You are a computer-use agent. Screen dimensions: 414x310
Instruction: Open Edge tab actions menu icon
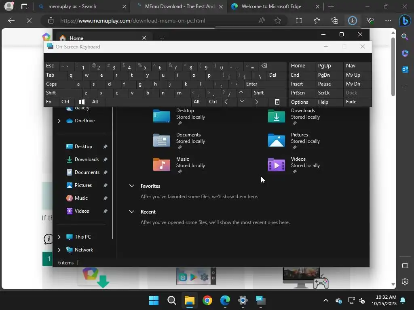(x=24, y=6)
